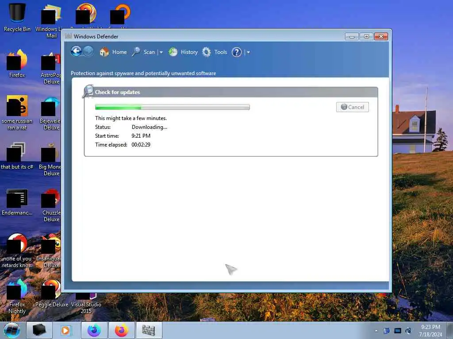Screen dimensions: 453x339
Task: Click 'This might take a few minutes.' text
Action: (131, 118)
